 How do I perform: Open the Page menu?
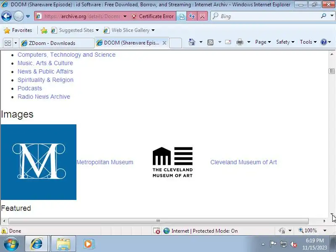(x=263, y=42)
